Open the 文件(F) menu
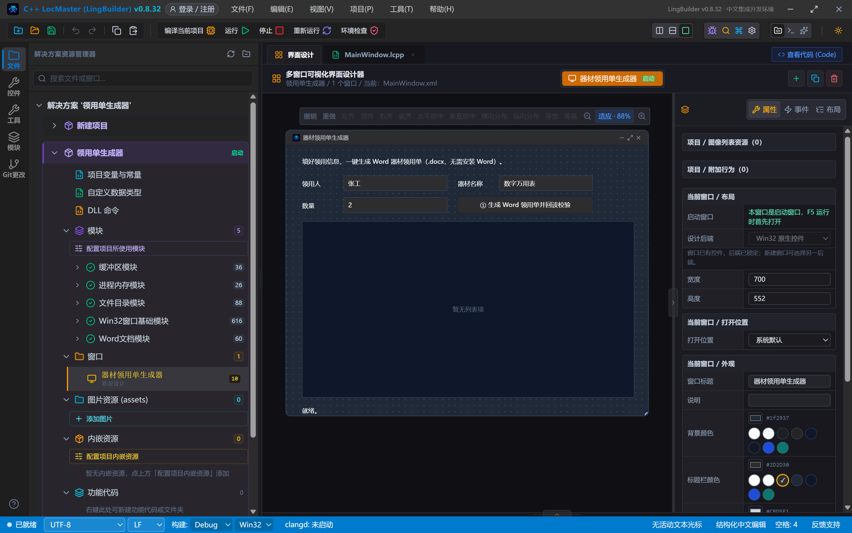852x533 pixels. point(242,9)
